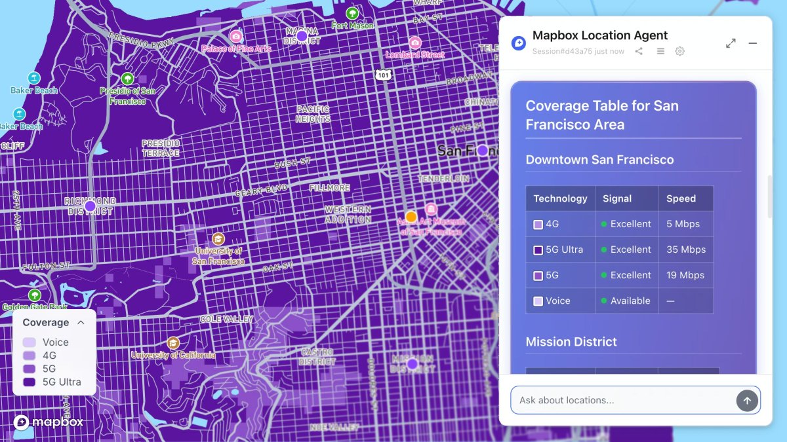The width and height of the screenshot is (787, 442).
Task: Expand the agent panel to fullscreen
Action: [x=731, y=43]
